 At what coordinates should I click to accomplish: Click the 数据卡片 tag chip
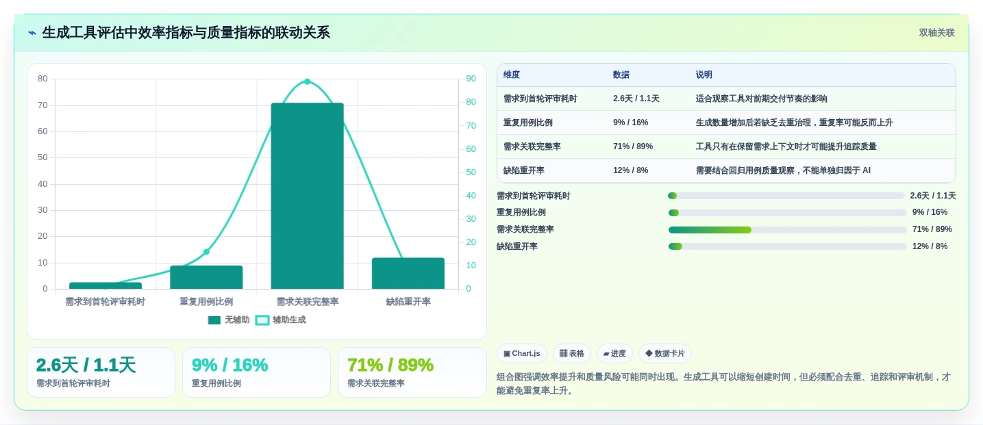664,353
